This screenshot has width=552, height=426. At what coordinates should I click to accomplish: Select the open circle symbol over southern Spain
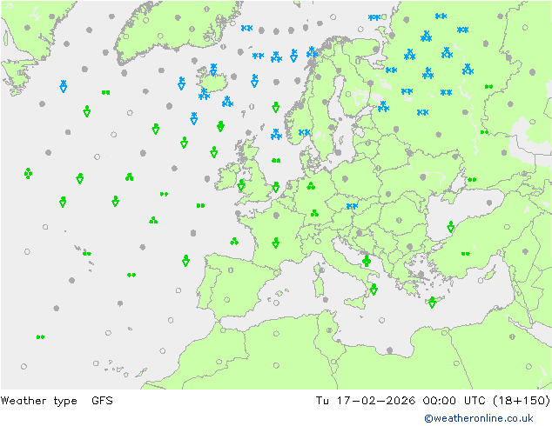tap(227, 300)
